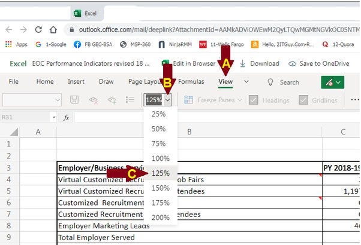
Task: Reload the page with refresh icon
Action: point(38,29)
